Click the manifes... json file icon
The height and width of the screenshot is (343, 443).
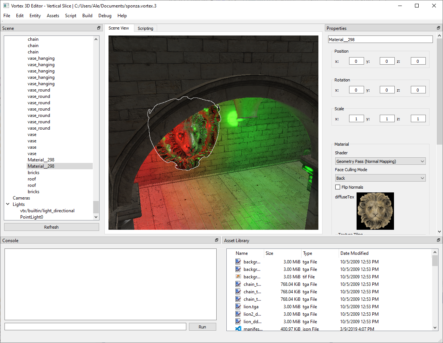[x=238, y=328]
